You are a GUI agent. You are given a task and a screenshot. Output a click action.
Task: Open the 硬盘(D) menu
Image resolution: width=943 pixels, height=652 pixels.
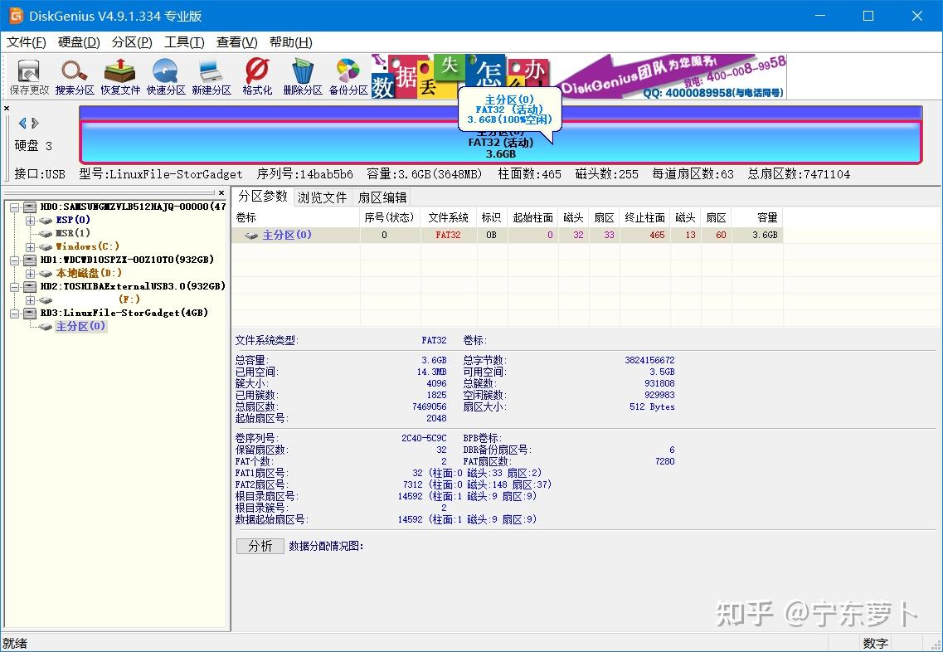(77, 42)
